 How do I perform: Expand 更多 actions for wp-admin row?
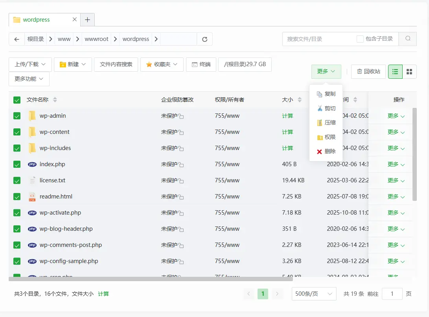tap(396, 116)
